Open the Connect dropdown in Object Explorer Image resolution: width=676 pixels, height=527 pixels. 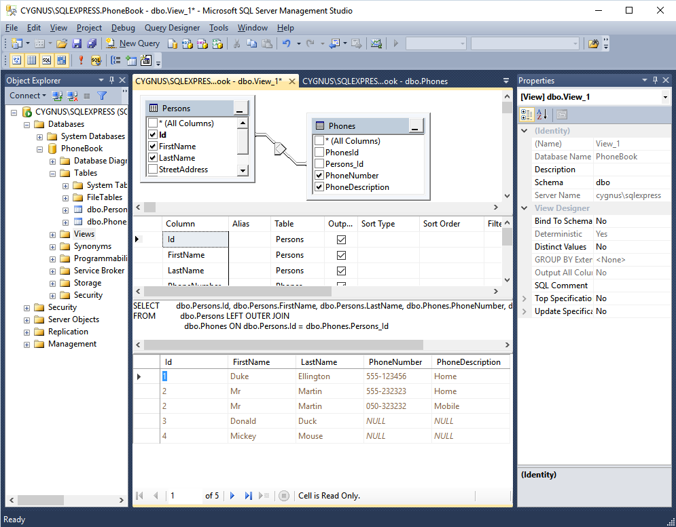click(x=28, y=96)
